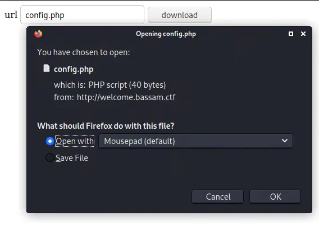
Task: Maximize the Opening config.php dialog
Action: [x=291, y=34]
